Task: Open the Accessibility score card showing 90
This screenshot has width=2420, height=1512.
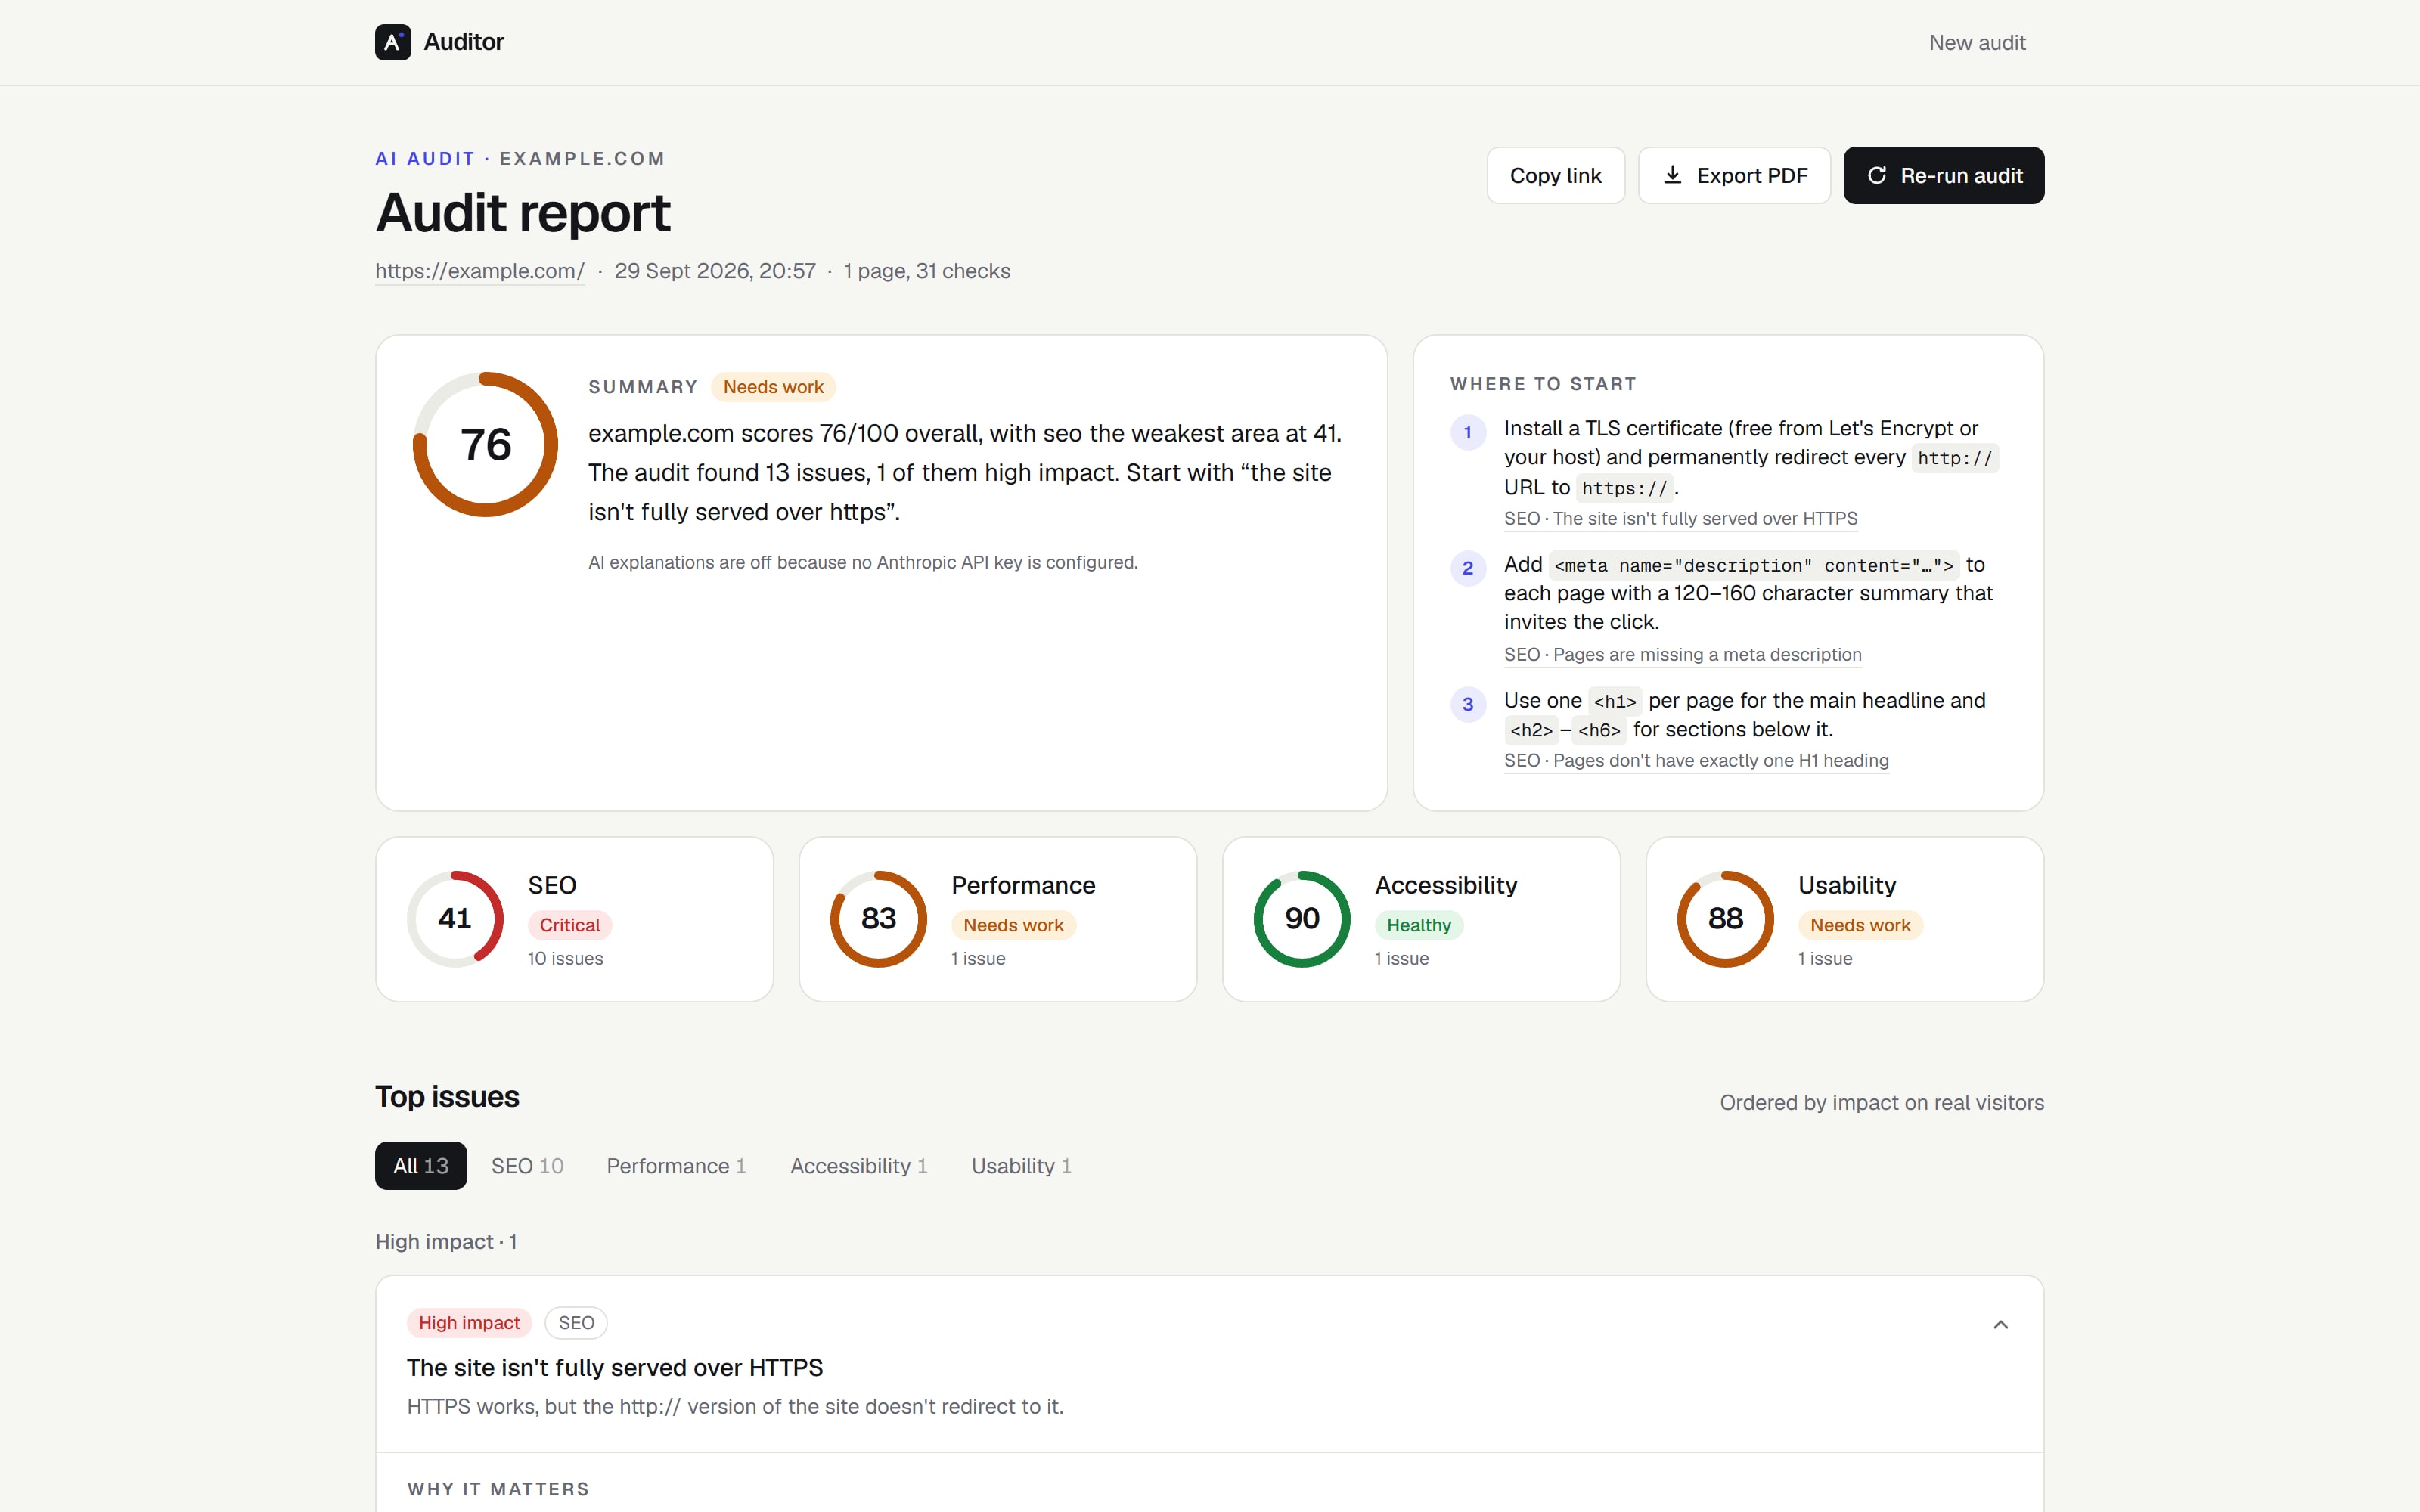Action: click(x=1421, y=919)
